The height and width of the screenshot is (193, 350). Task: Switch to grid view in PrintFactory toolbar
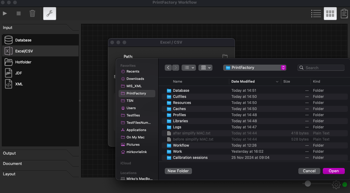coord(330,14)
